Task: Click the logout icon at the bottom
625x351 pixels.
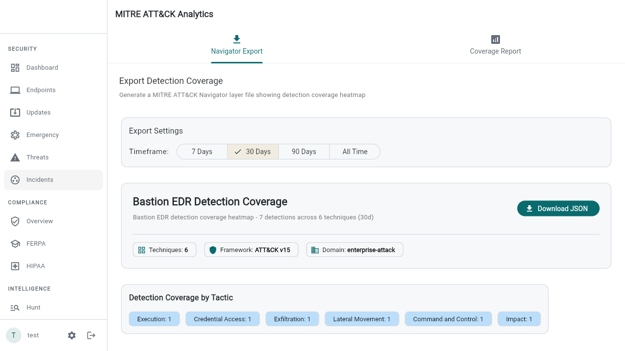Action: click(91, 335)
